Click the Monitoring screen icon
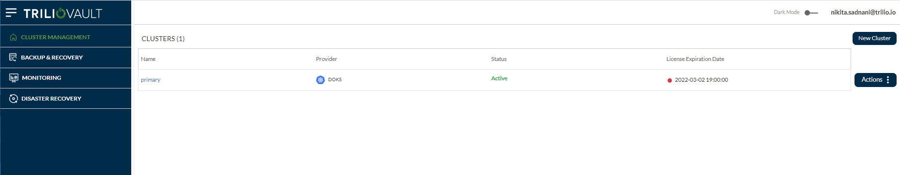 [14, 78]
